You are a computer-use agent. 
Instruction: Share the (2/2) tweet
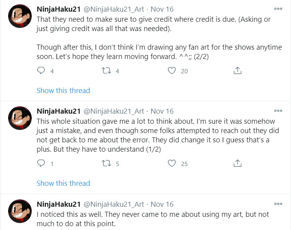tap(238, 71)
